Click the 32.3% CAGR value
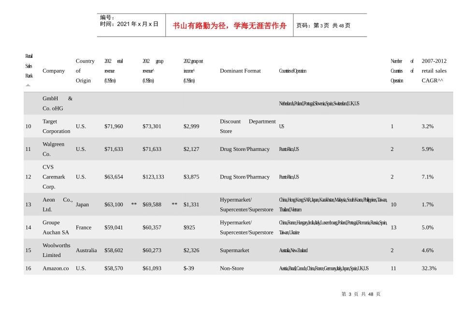 (429, 268)
